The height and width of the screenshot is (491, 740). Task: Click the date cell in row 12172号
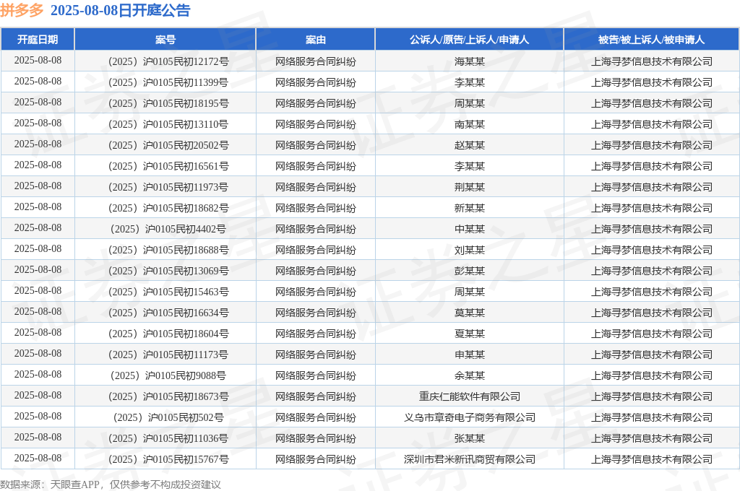point(38,61)
